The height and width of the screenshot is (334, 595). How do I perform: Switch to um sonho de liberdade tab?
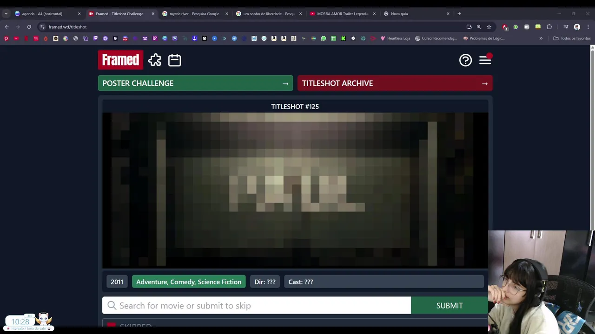point(269,13)
